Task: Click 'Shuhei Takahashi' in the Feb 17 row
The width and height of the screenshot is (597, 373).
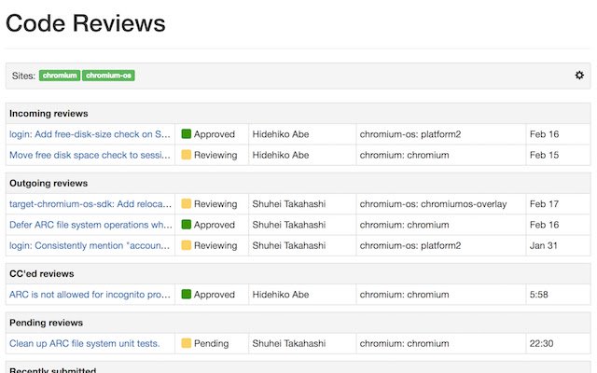Action: [289, 204]
